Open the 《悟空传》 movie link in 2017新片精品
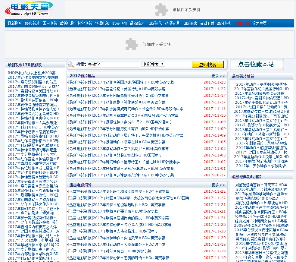The image size is (296, 262). 126,109
